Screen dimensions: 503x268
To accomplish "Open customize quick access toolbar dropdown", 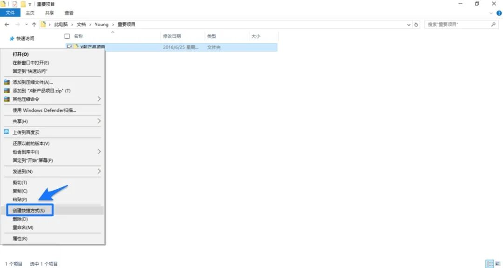I will [x=30, y=4].
